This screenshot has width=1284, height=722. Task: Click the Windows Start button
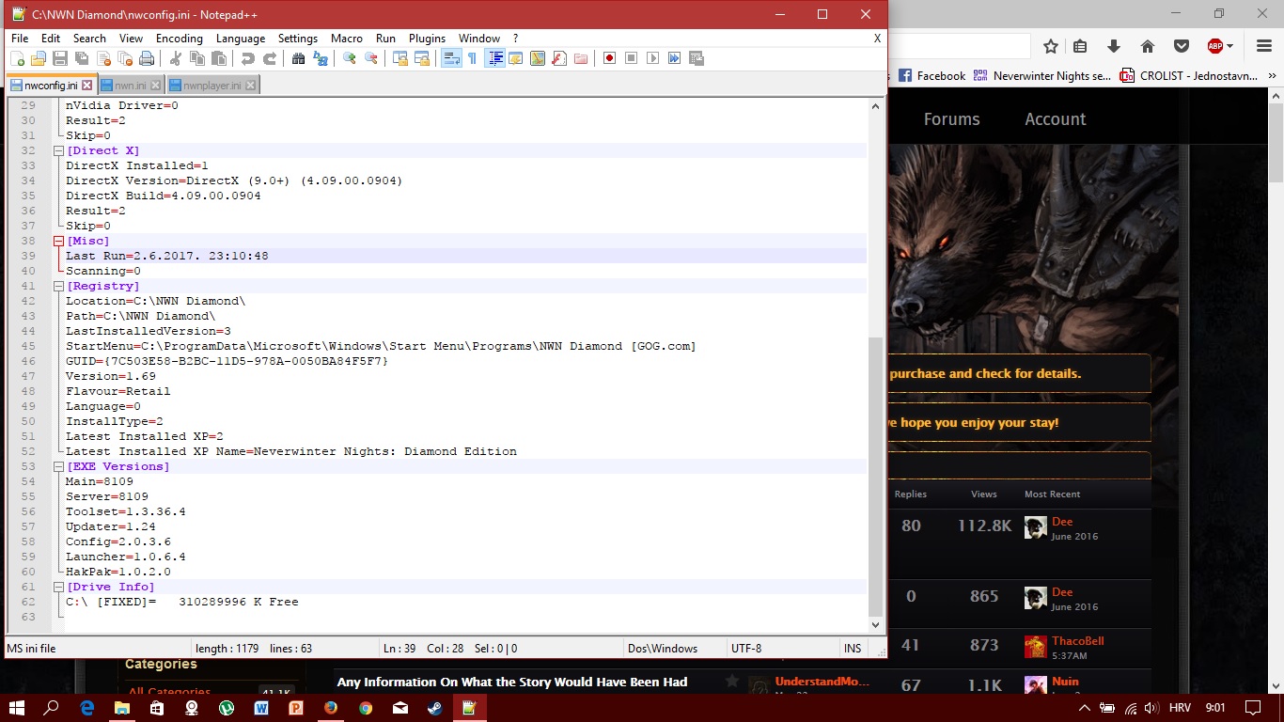pyautogui.click(x=16, y=707)
